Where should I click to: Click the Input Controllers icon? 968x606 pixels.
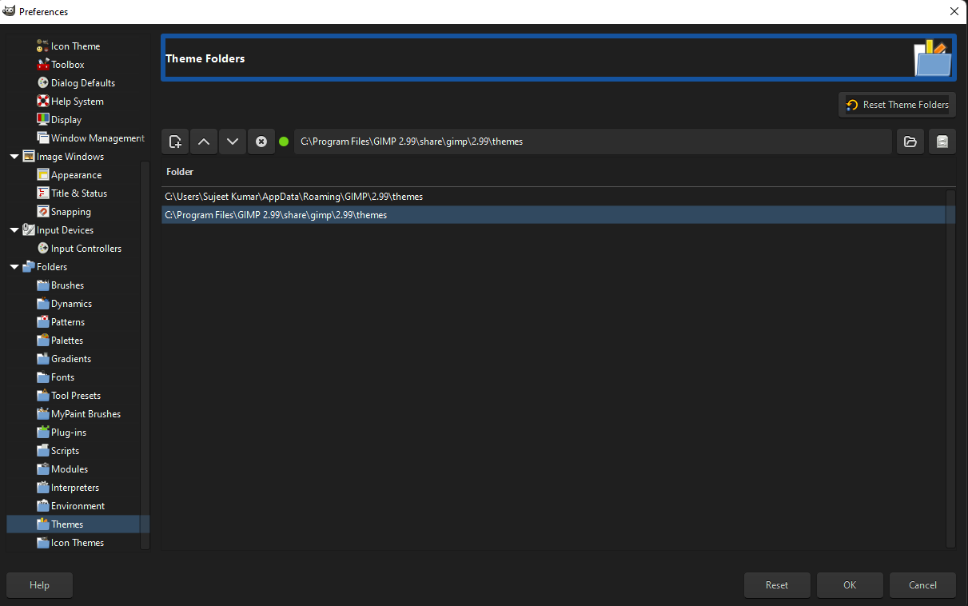43,249
